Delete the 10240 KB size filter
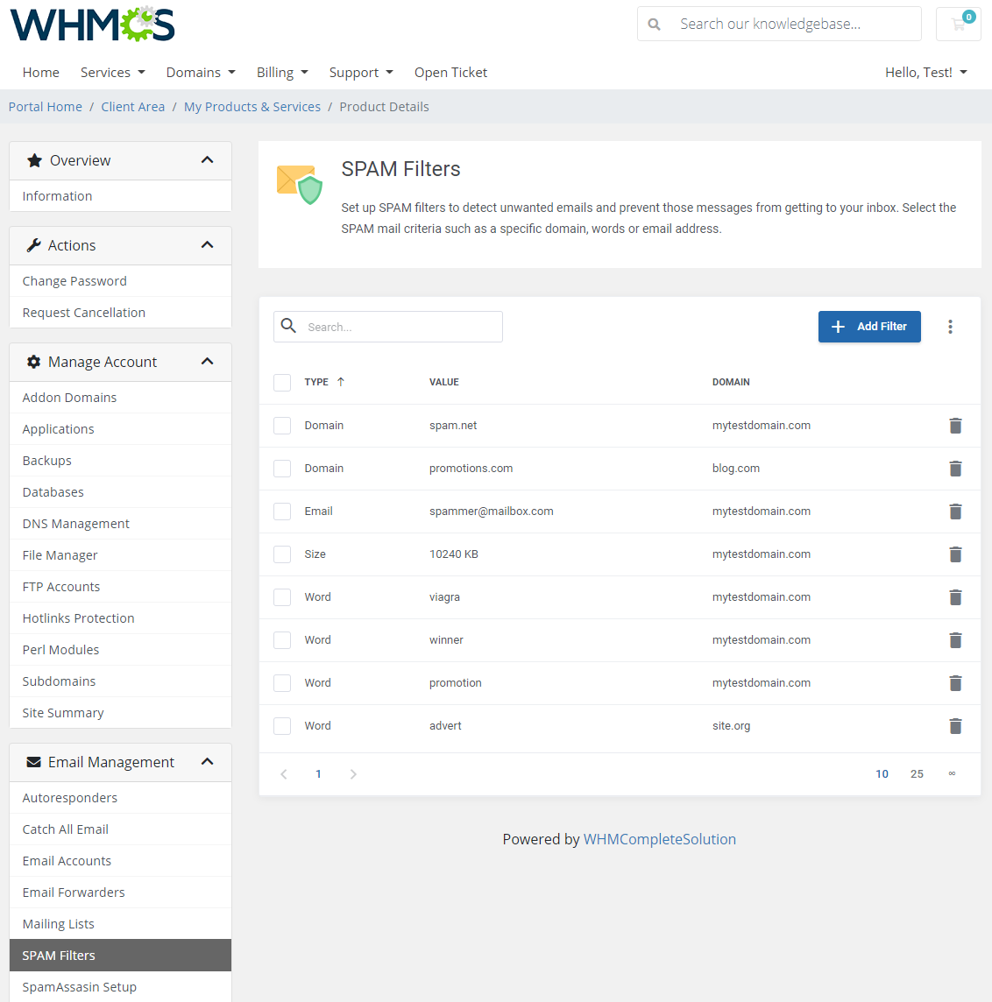This screenshot has height=1002, width=992. [955, 554]
